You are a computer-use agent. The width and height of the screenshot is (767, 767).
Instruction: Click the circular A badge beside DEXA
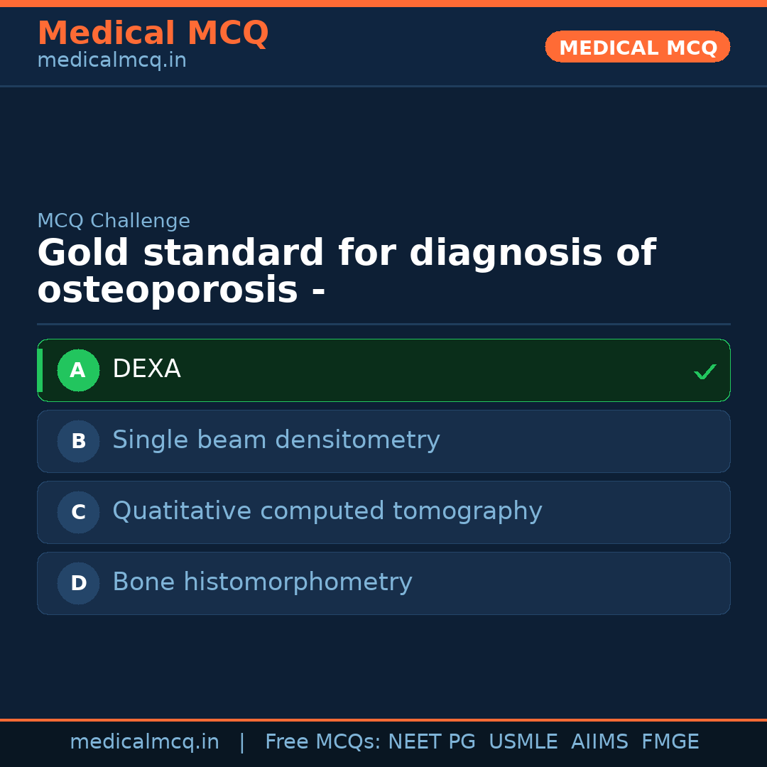[x=78, y=370]
